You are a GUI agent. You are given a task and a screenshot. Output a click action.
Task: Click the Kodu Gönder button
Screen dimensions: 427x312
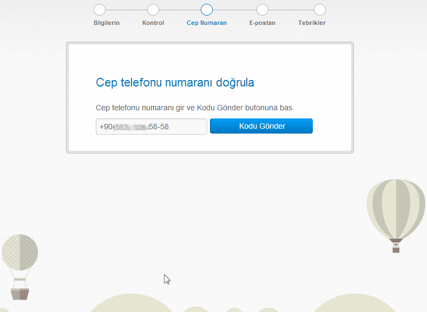(x=261, y=126)
